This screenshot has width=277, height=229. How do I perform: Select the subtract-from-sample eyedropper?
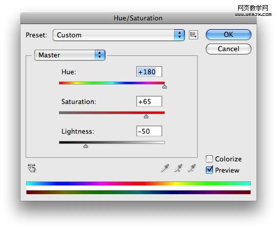point(191,168)
